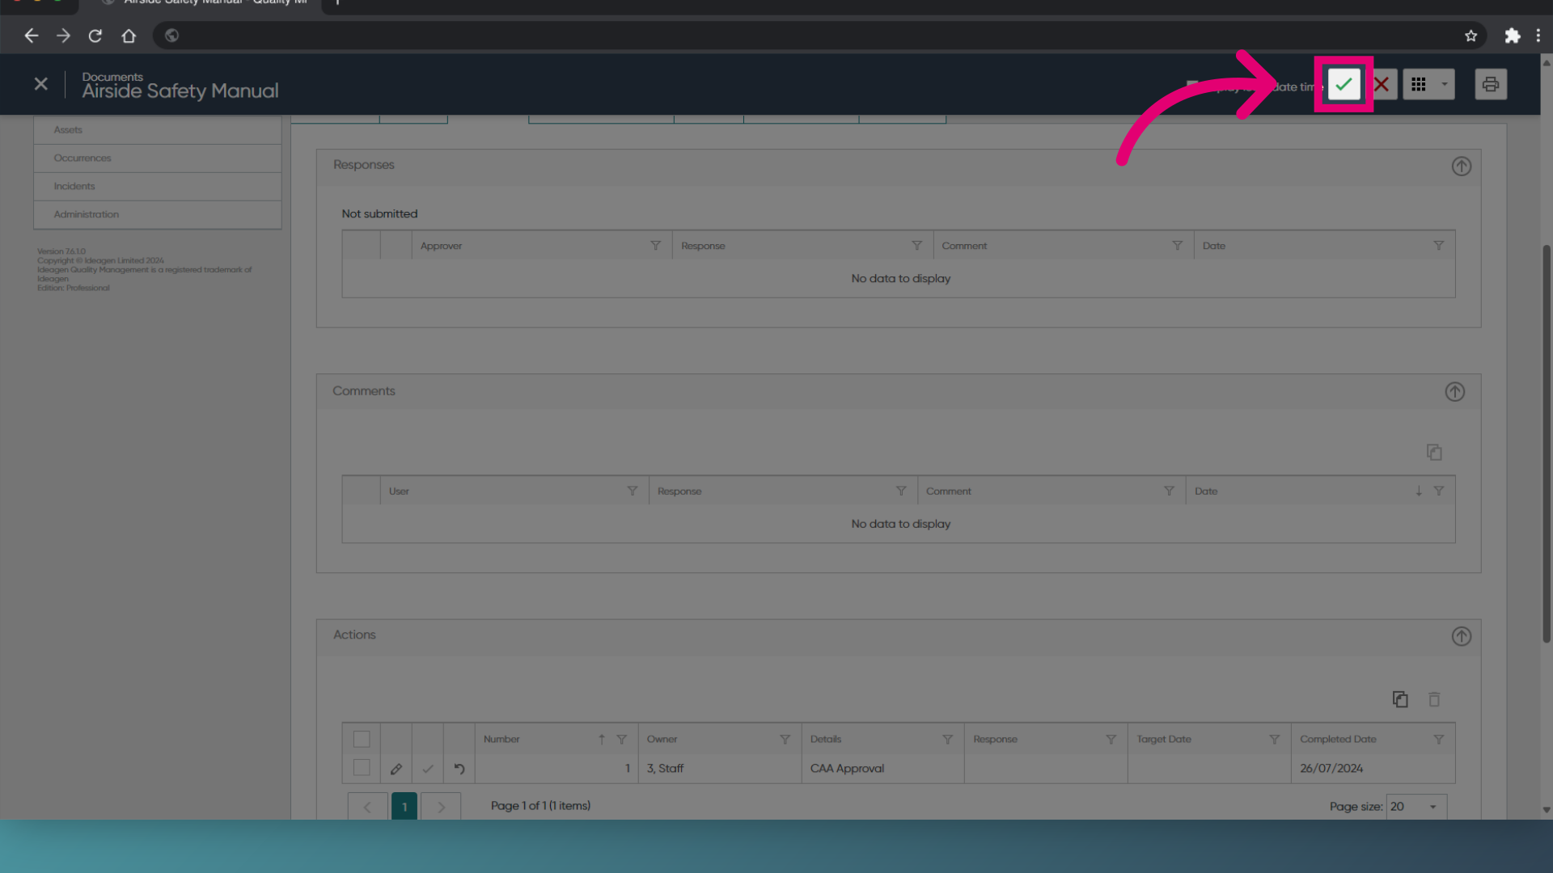The width and height of the screenshot is (1553, 873).
Task: Reload the browser page
Action: pos(95,36)
